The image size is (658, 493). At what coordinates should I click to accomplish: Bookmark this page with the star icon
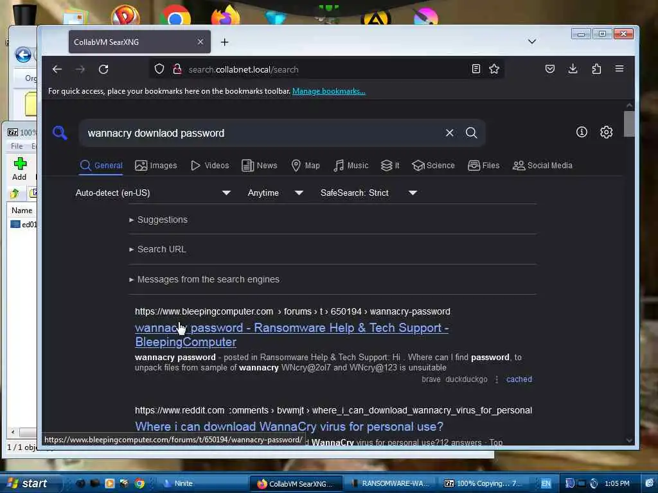pyautogui.click(x=494, y=69)
